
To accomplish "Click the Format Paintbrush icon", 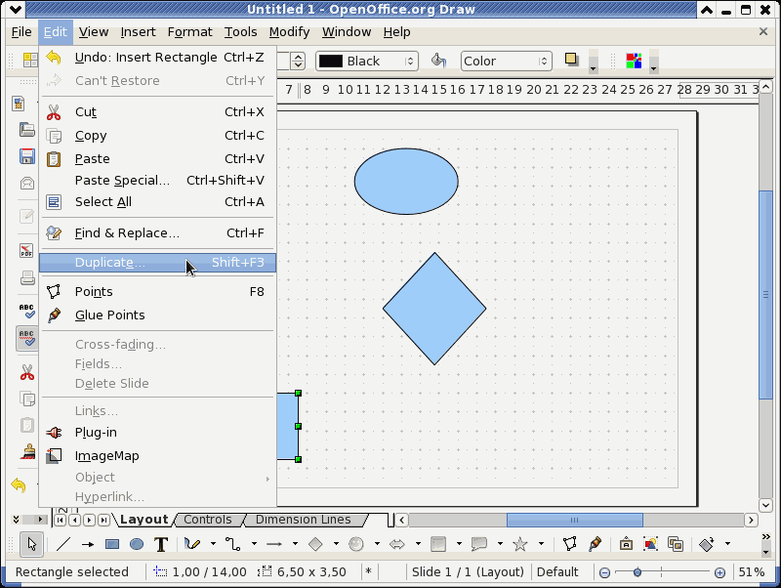I will 27,452.
